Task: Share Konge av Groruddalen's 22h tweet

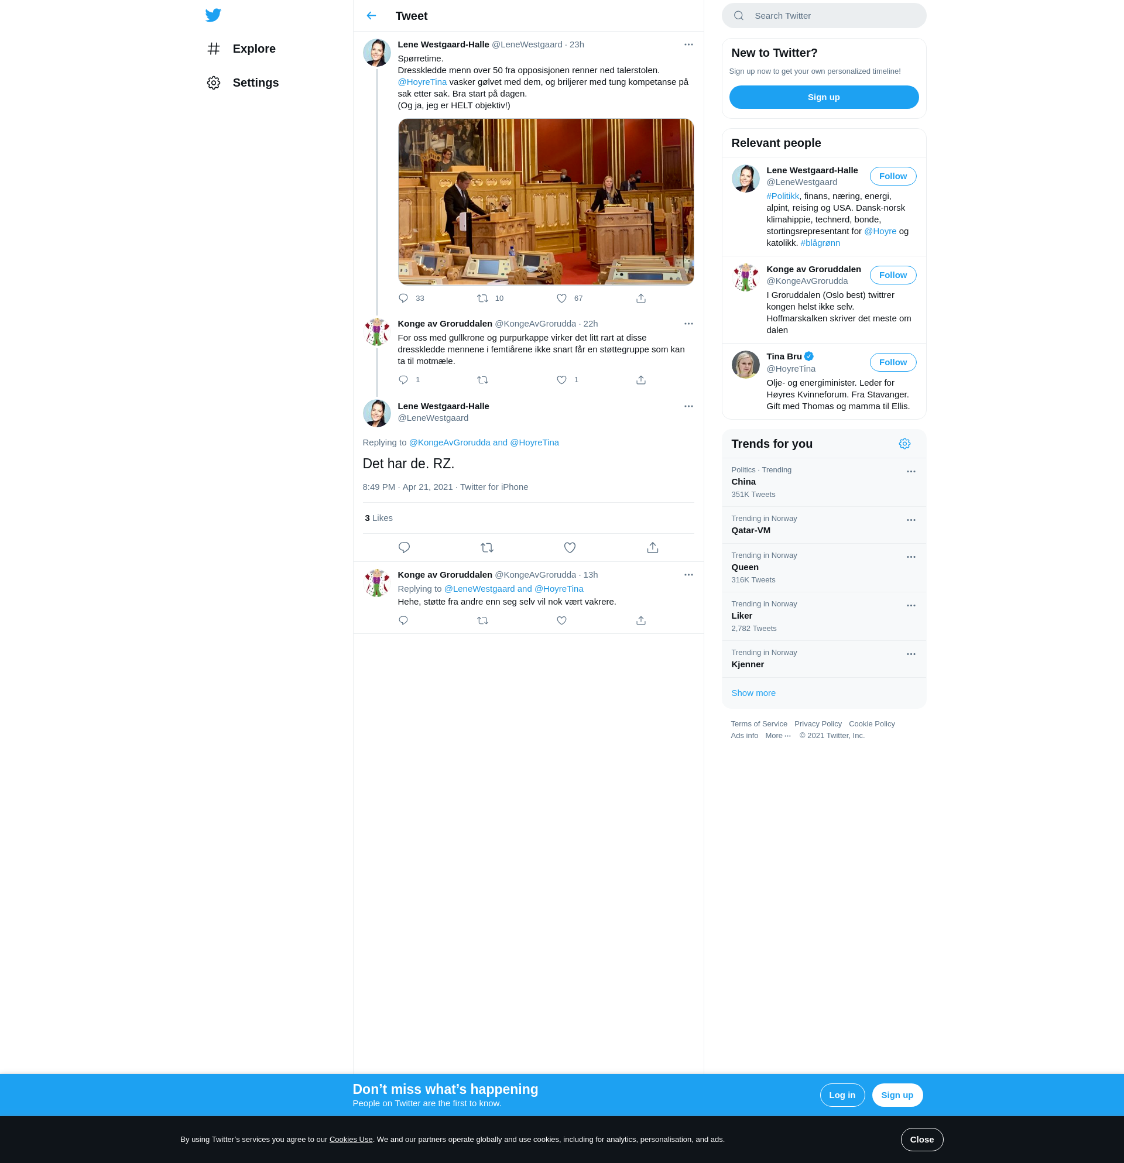Action: click(x=641, y=380)
